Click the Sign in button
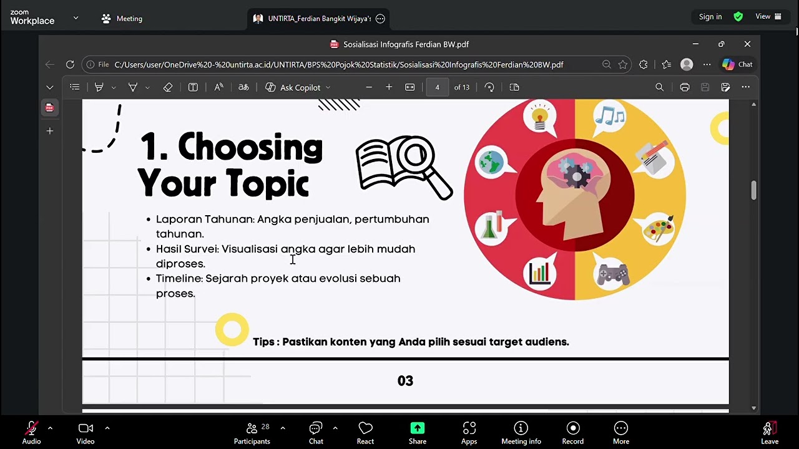The image size is (799, 449). [710, 17]
